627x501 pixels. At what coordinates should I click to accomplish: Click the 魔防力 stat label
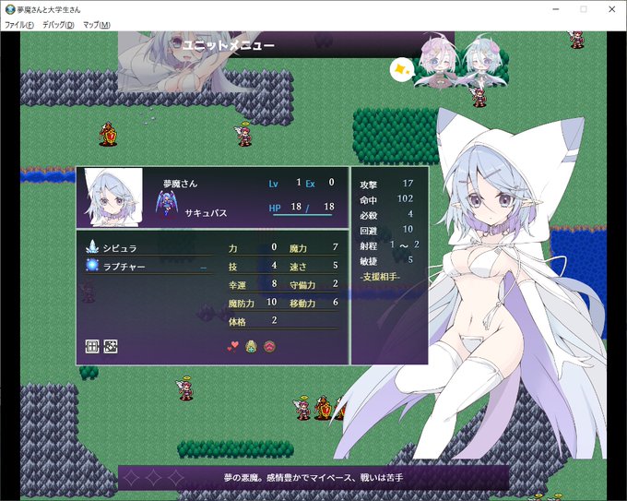[242, 304]
